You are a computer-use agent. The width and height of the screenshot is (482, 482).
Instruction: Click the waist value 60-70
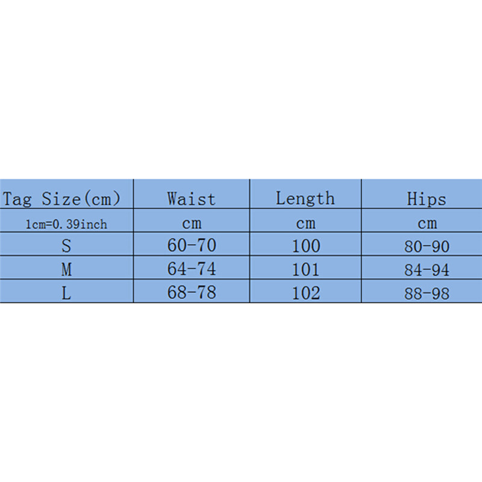pyautogui.click(x=191, y=246)
